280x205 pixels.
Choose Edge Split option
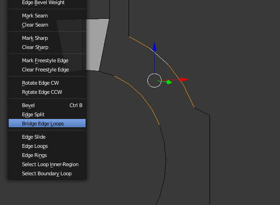pos(47,114)
